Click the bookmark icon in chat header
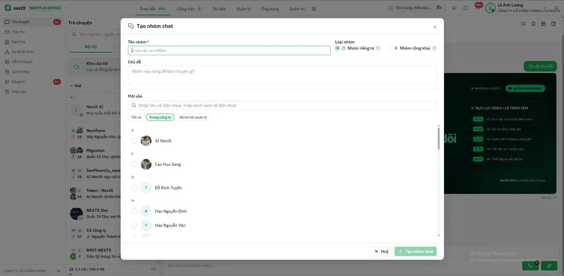The image size is (564, 276). tap(533, 24)
